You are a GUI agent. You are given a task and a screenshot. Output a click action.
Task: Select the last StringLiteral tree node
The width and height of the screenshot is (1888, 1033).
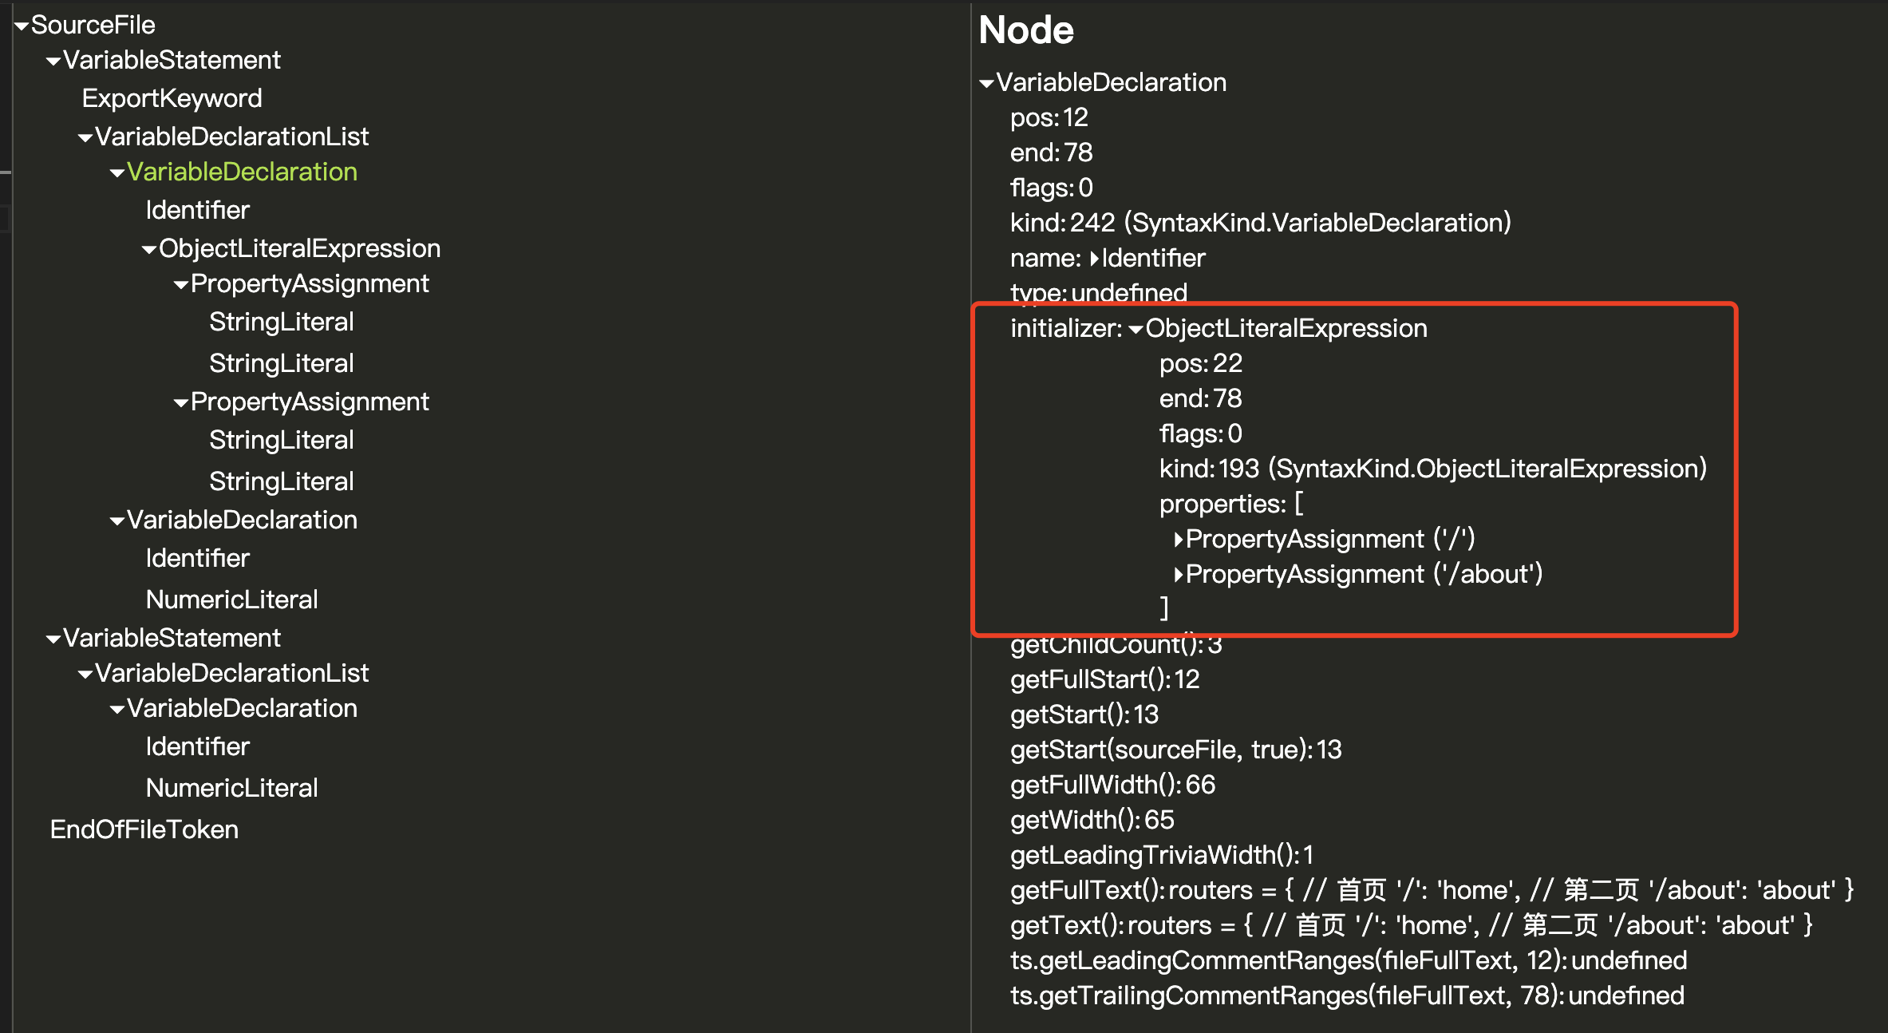tap(281, 481)
